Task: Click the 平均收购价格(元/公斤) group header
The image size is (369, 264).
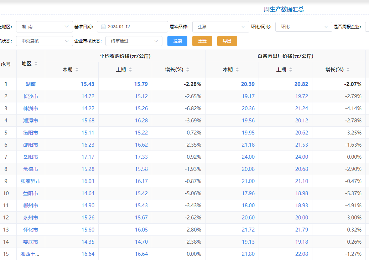Action: pyautogui.click(x=125, y=56)
